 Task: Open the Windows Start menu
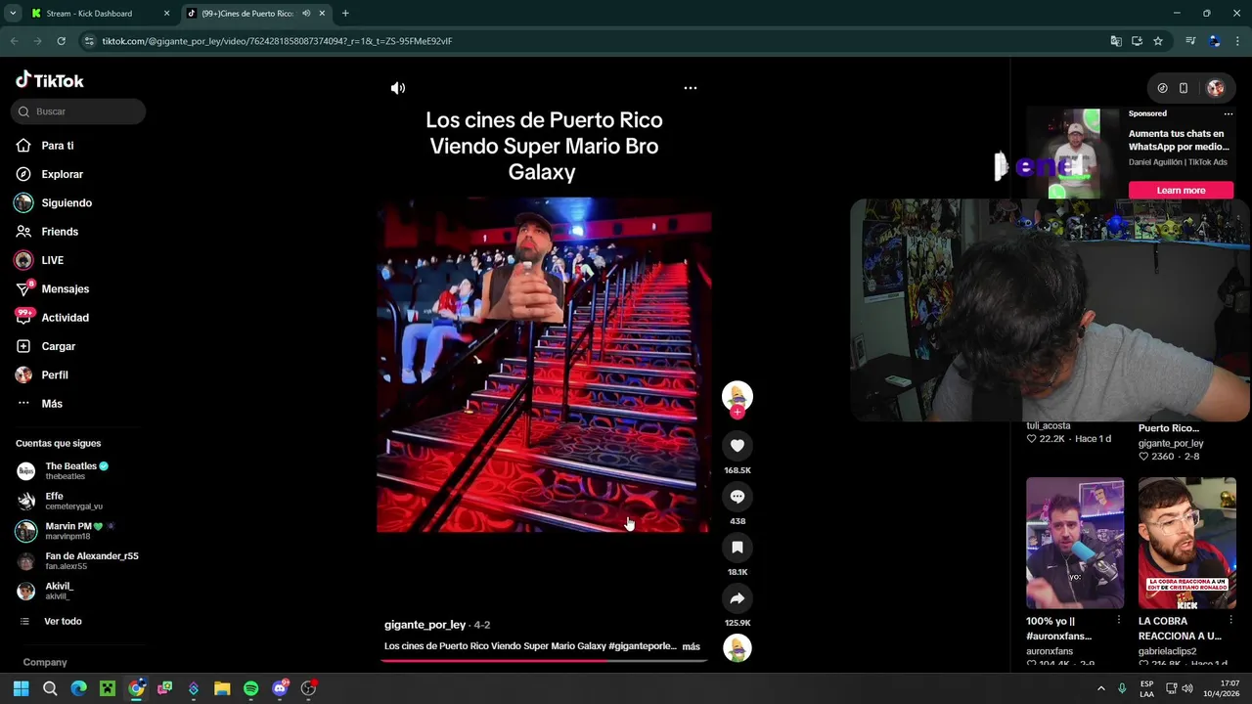click(x=21, y=688)
